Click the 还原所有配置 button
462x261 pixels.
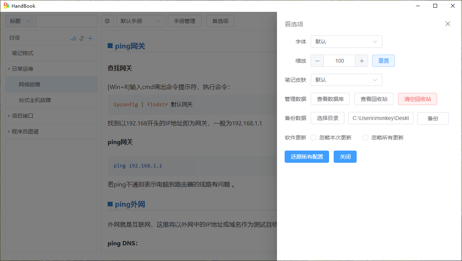306,157
